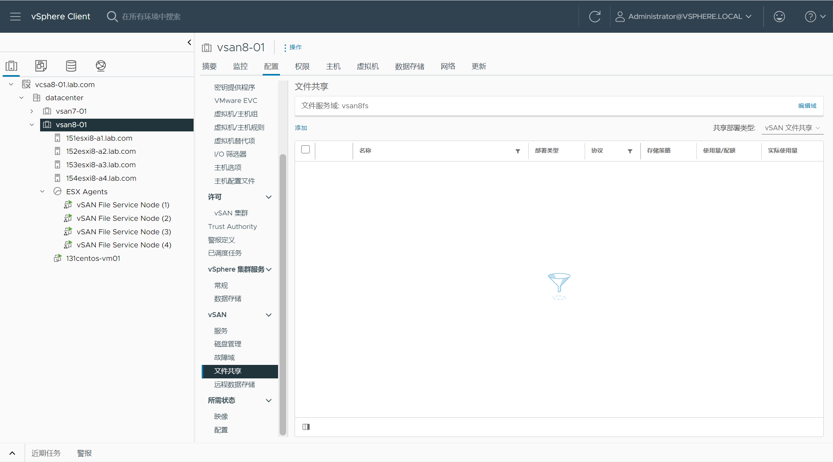Switch to VMs and Templates inventory view
Viewport: 833px width, 462px height.
(x=41, y=66)
